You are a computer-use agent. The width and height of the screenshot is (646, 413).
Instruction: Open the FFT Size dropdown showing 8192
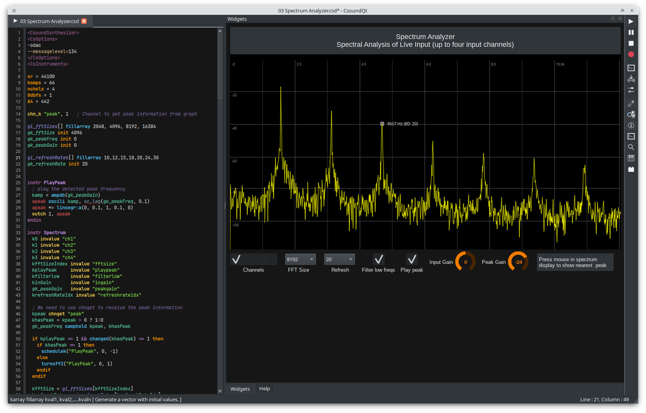pyautogui.click(x=300, y=259)
